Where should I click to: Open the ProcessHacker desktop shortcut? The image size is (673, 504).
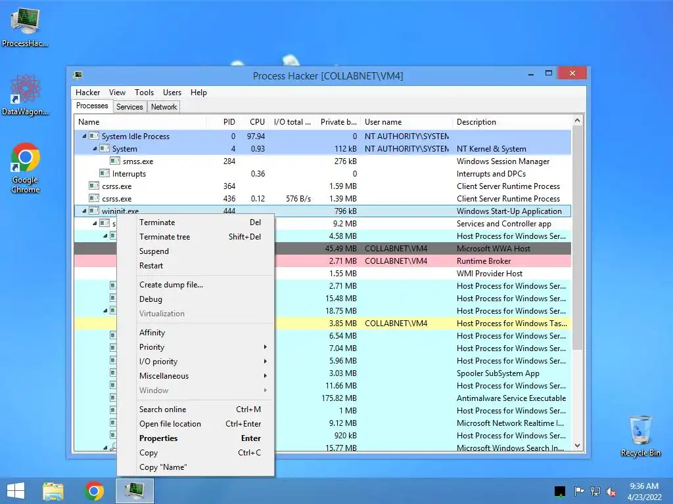[x=25, y=26]
